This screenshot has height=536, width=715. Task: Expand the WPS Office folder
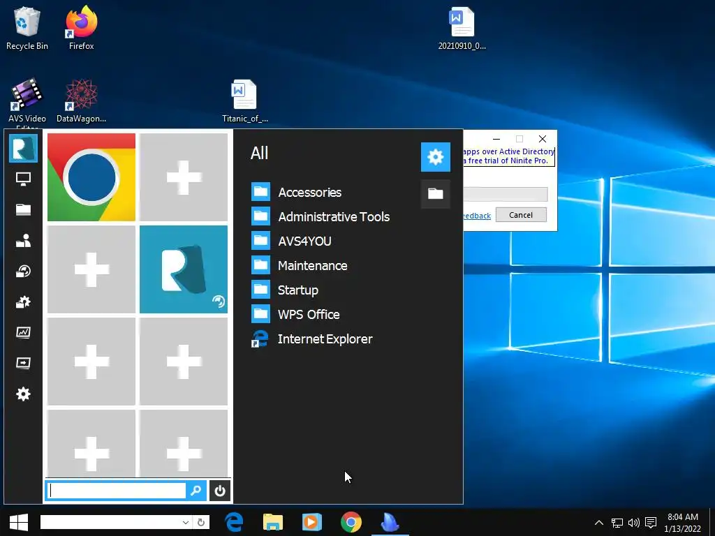pos(295,315)
